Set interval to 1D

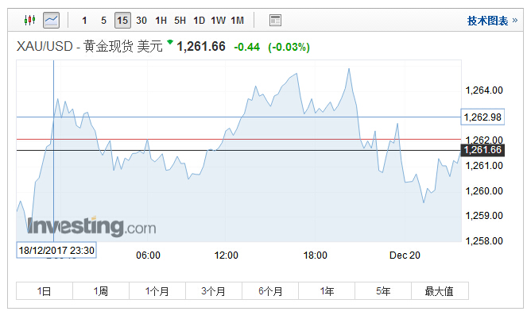tap(199, 21)
